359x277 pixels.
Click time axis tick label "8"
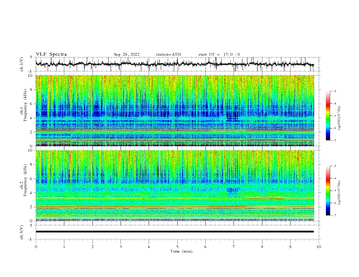(x=262, y=247)
